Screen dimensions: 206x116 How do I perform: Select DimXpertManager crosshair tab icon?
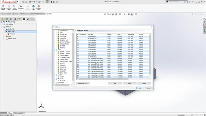pos(15,19)
